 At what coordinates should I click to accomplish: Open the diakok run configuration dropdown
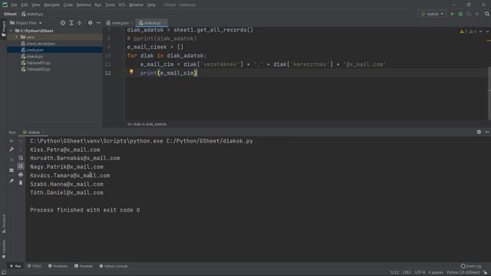pos(433,14)
